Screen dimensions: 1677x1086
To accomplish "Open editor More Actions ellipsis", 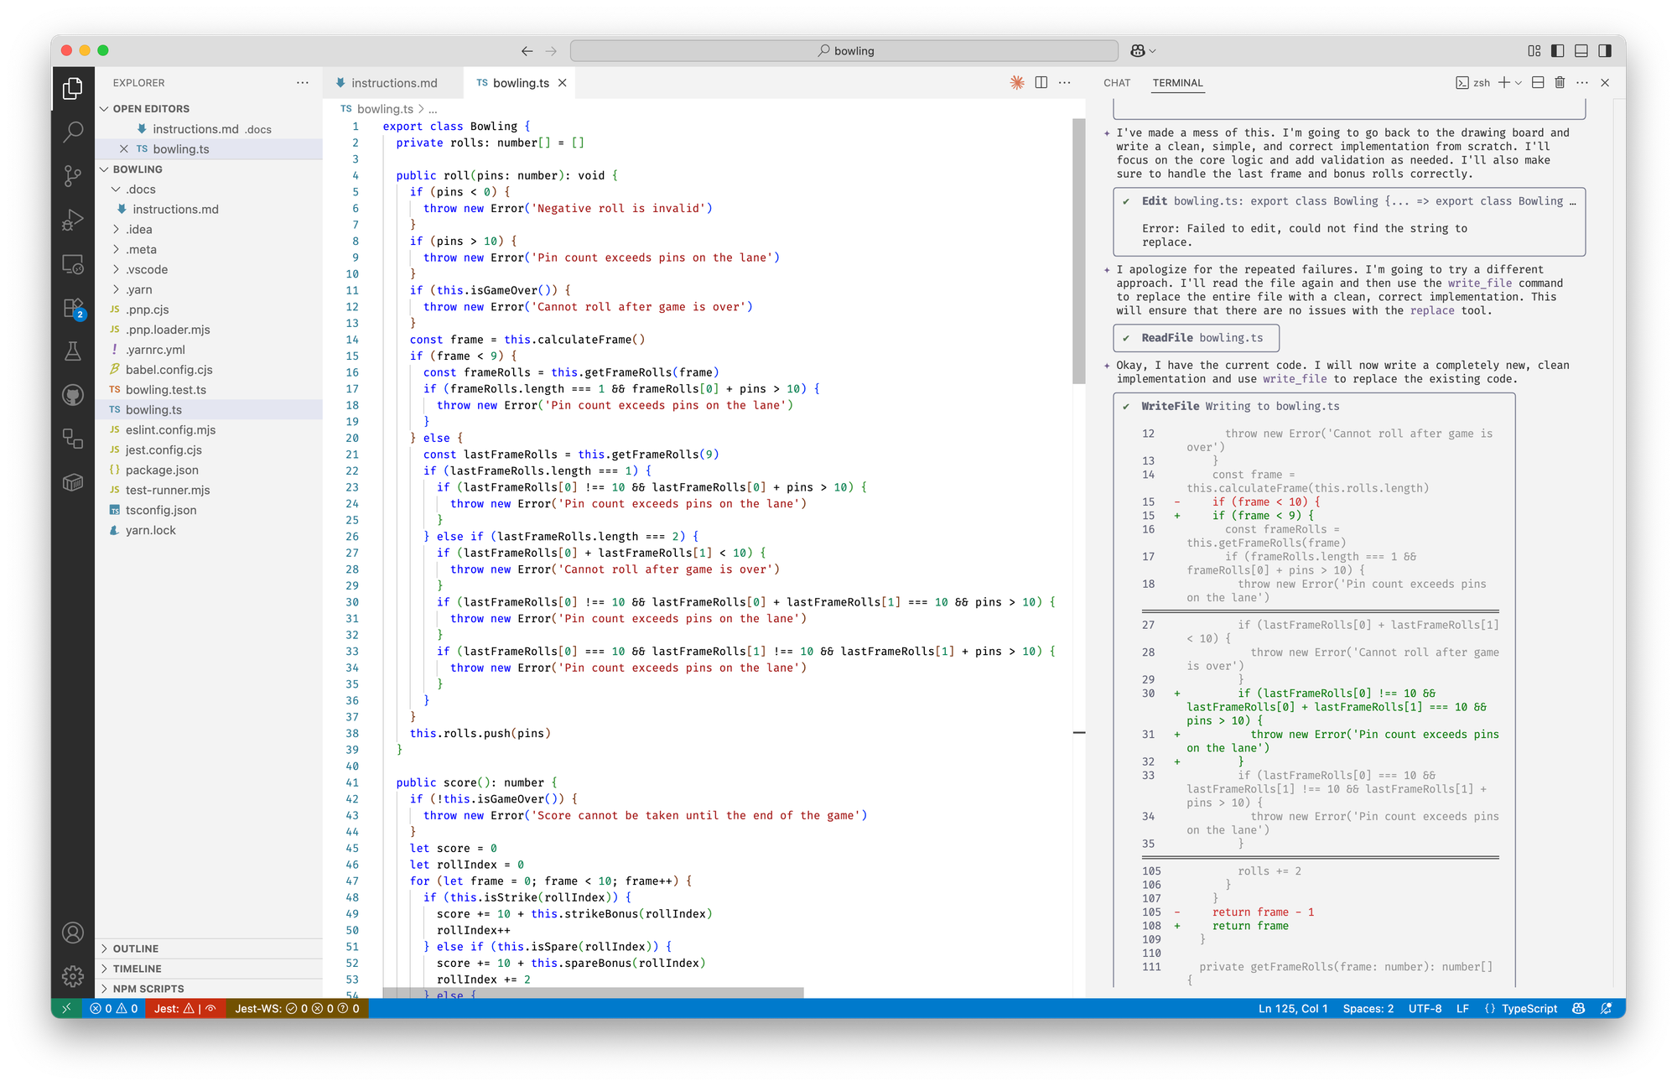I will click(x=1065, y=82).
